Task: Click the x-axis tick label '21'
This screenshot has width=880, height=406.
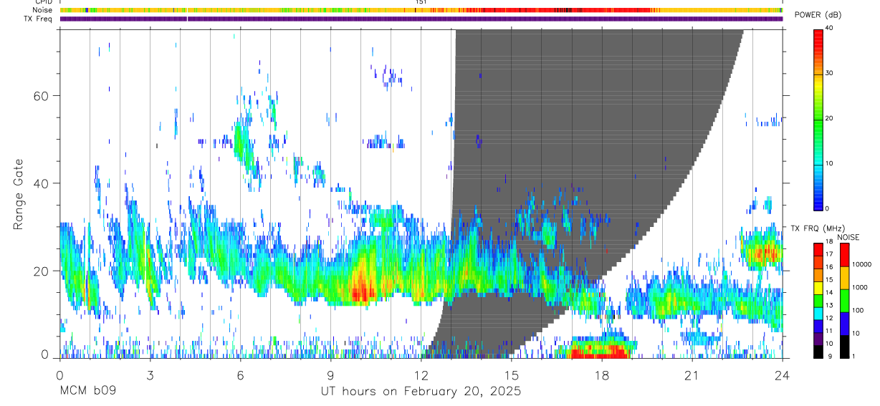Action: coord(692,375)
